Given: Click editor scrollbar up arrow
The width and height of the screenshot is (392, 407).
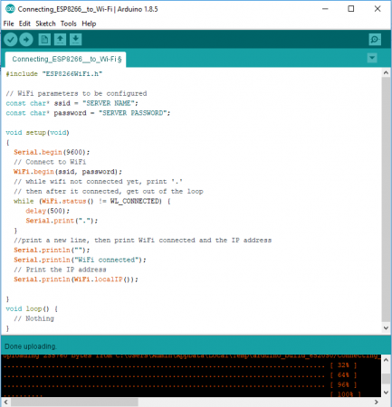Looking at the screenshot, I should pyautogui.click(x=386, y=72).
